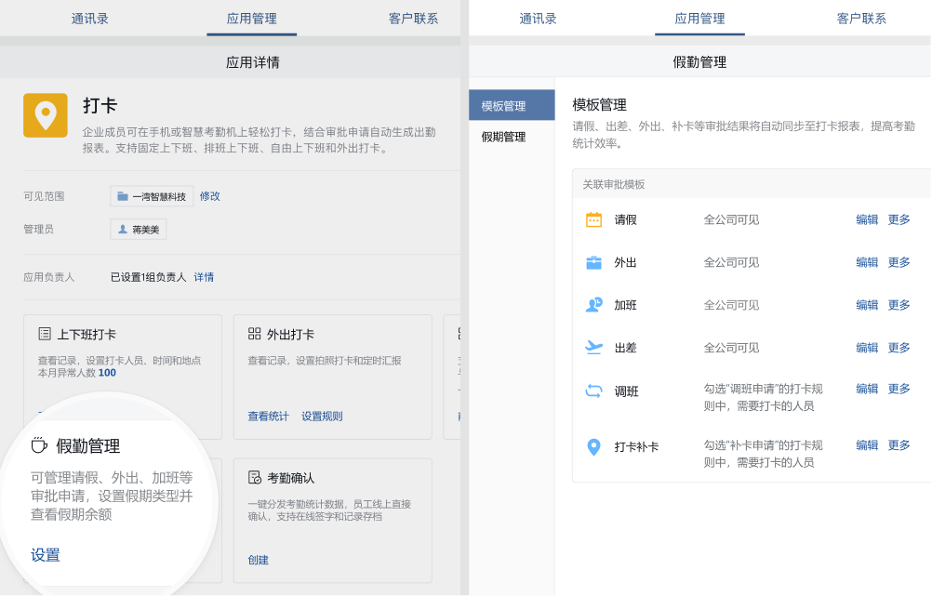Click the folder icon beside 一湾智慧科技

[x=123, y=196]
